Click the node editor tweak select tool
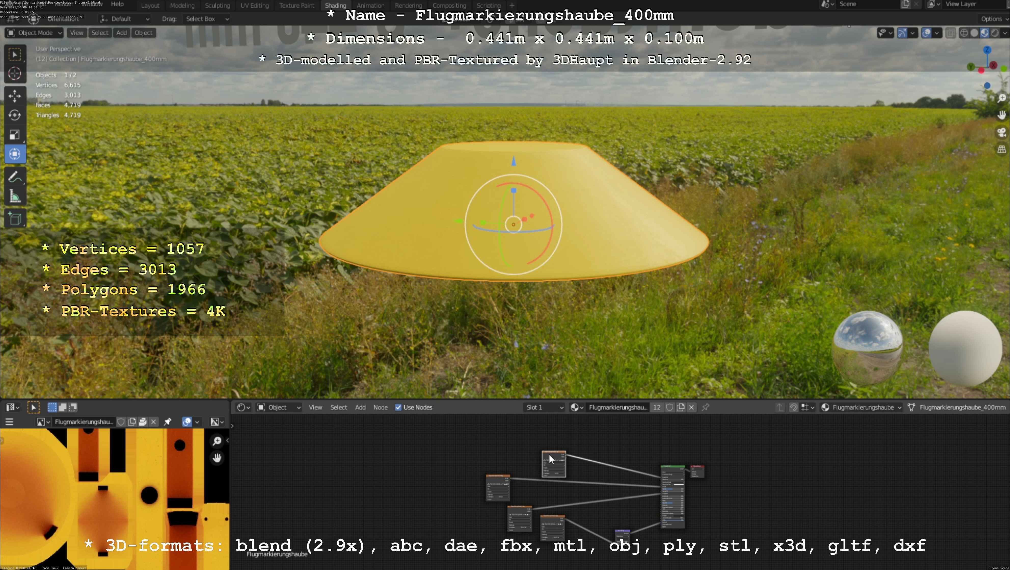The width and height of the screenshot is (1010, 570). coord(33,407)
